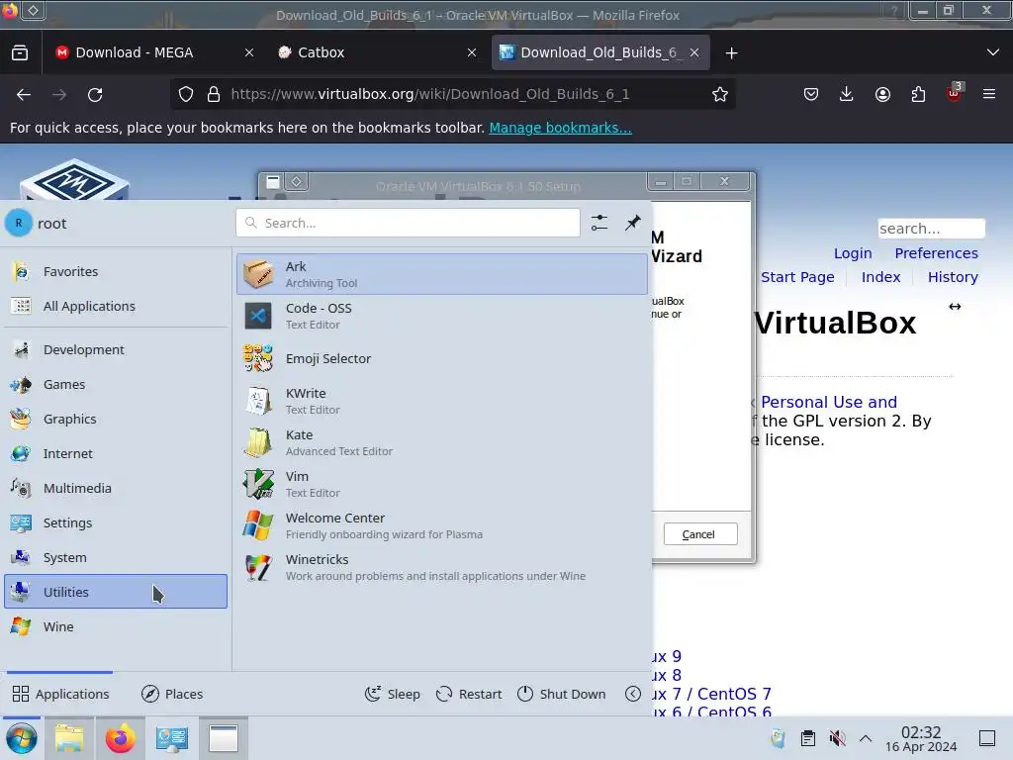Open the Login link on VirtualBox page
Image resolution: width=1013 pixels, height=760 pixels.
[x=853, y=253]
